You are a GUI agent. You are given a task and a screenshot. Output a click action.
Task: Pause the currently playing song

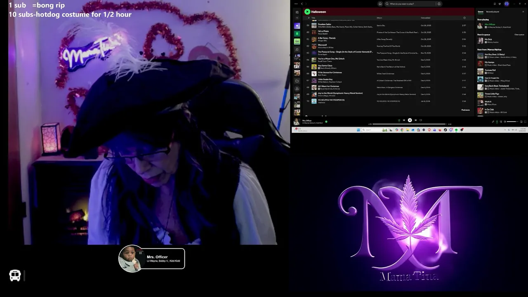tap(410, 120)
